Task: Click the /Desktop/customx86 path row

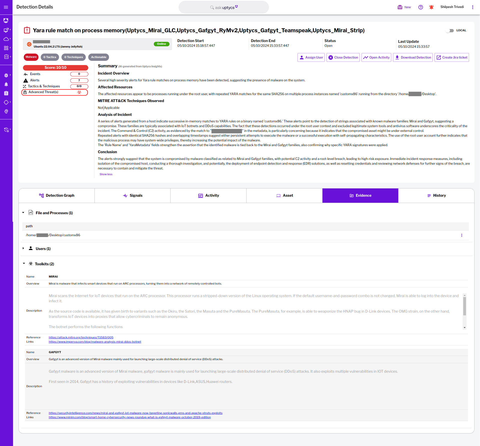Action: pos(245,235)
